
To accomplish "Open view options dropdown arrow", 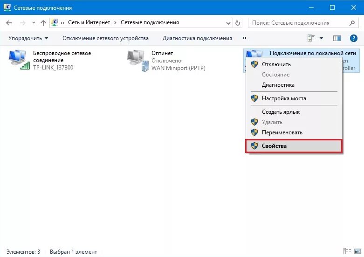I will [x=321, y=38].
